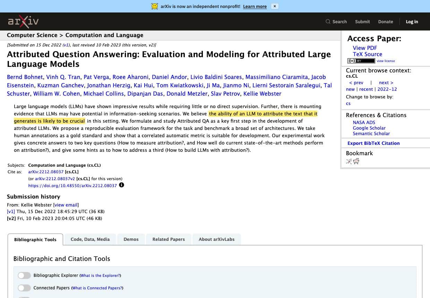Open author Bernd Bohnet

25,77
